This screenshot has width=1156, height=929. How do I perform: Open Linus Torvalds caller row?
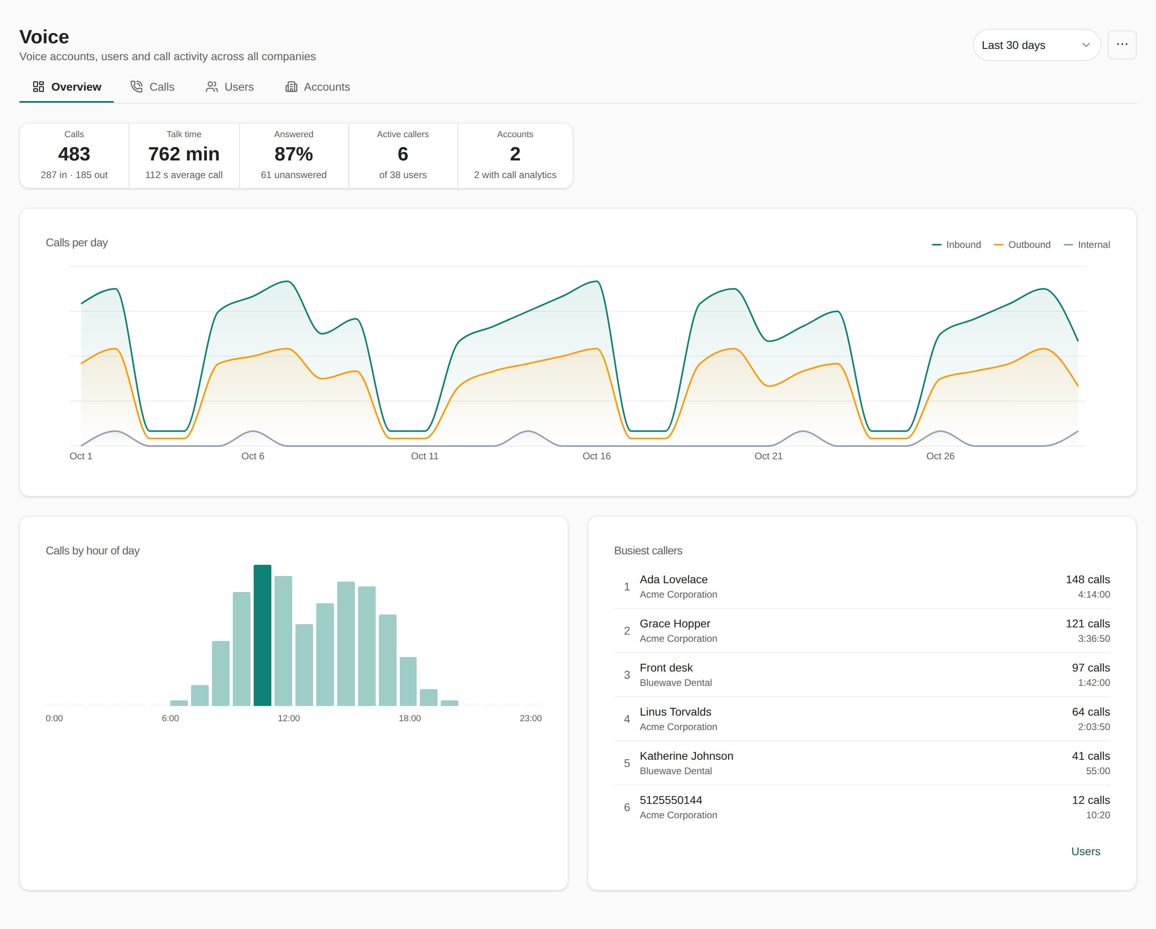click(x=862, y=719)
